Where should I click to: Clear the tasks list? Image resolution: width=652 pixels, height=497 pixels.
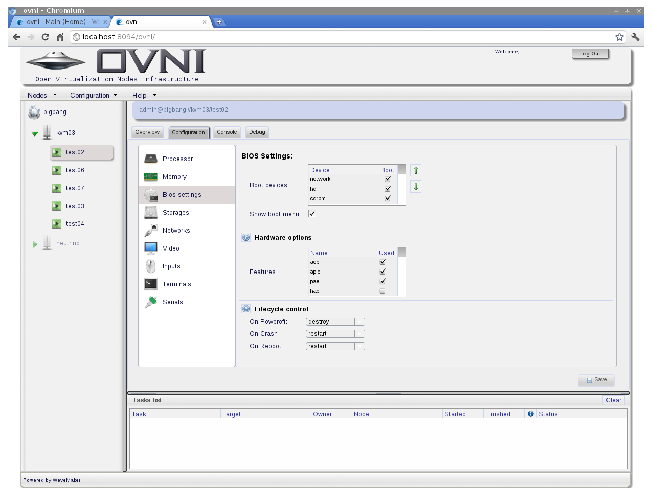point(613,400)
